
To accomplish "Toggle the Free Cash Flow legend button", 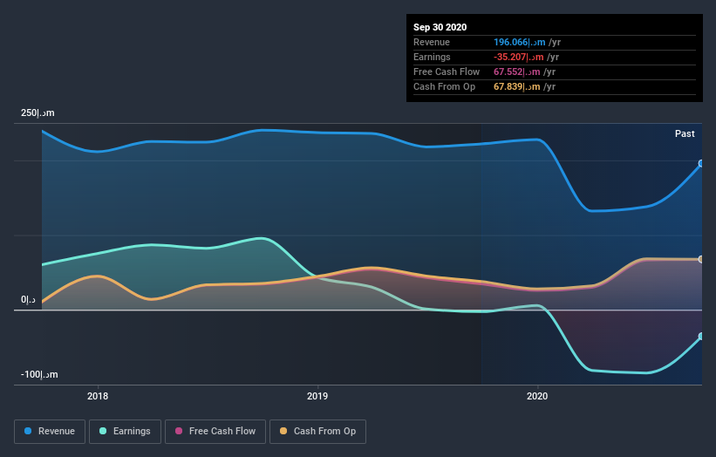I will tap(215, 432).
